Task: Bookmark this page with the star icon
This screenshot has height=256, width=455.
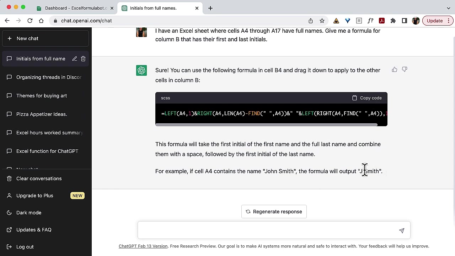Action: point(322,21)
